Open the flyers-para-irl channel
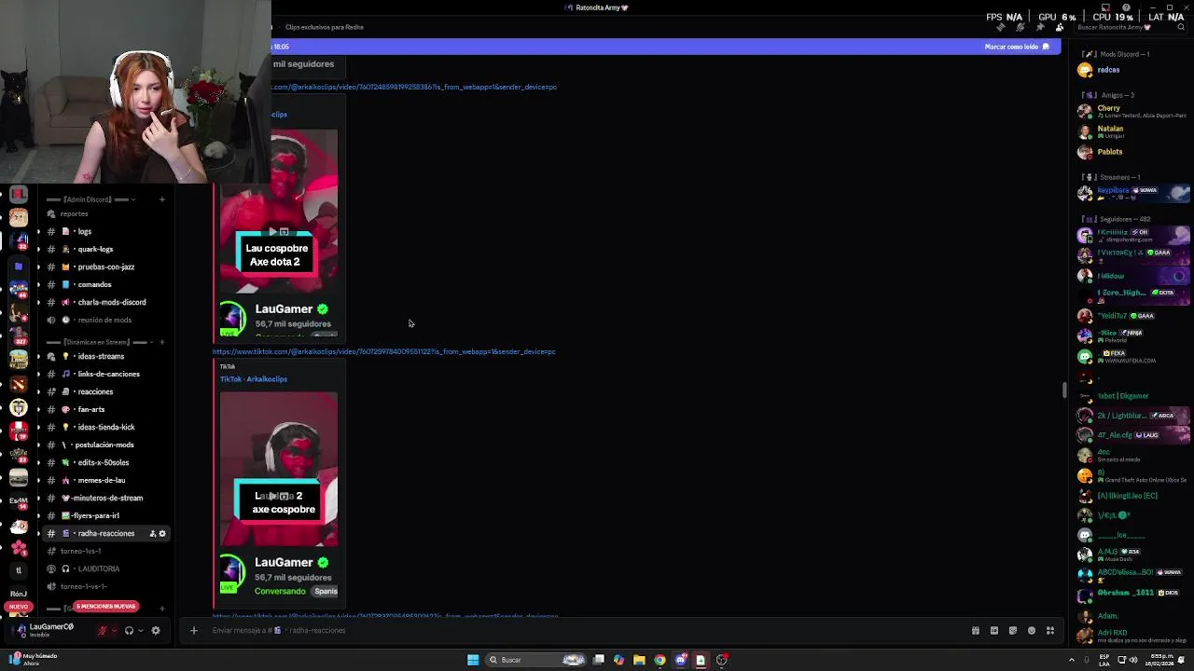 tap(106, 515)
